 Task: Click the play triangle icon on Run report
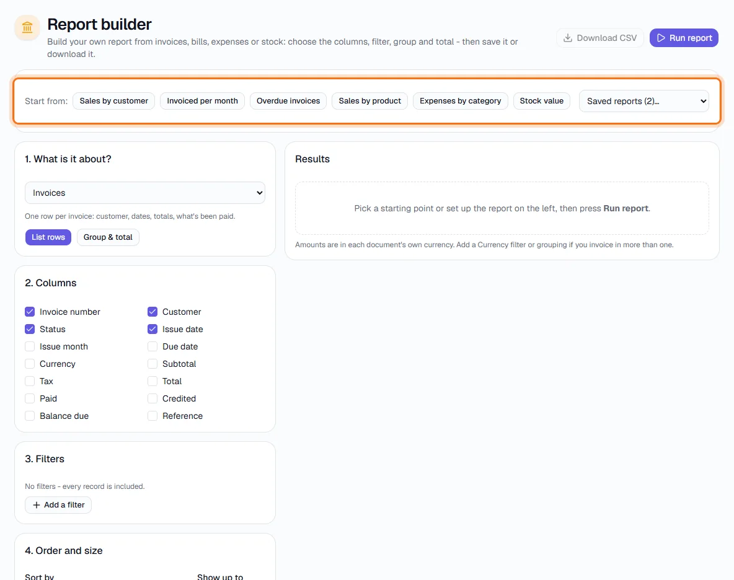[x=661, y=38]
